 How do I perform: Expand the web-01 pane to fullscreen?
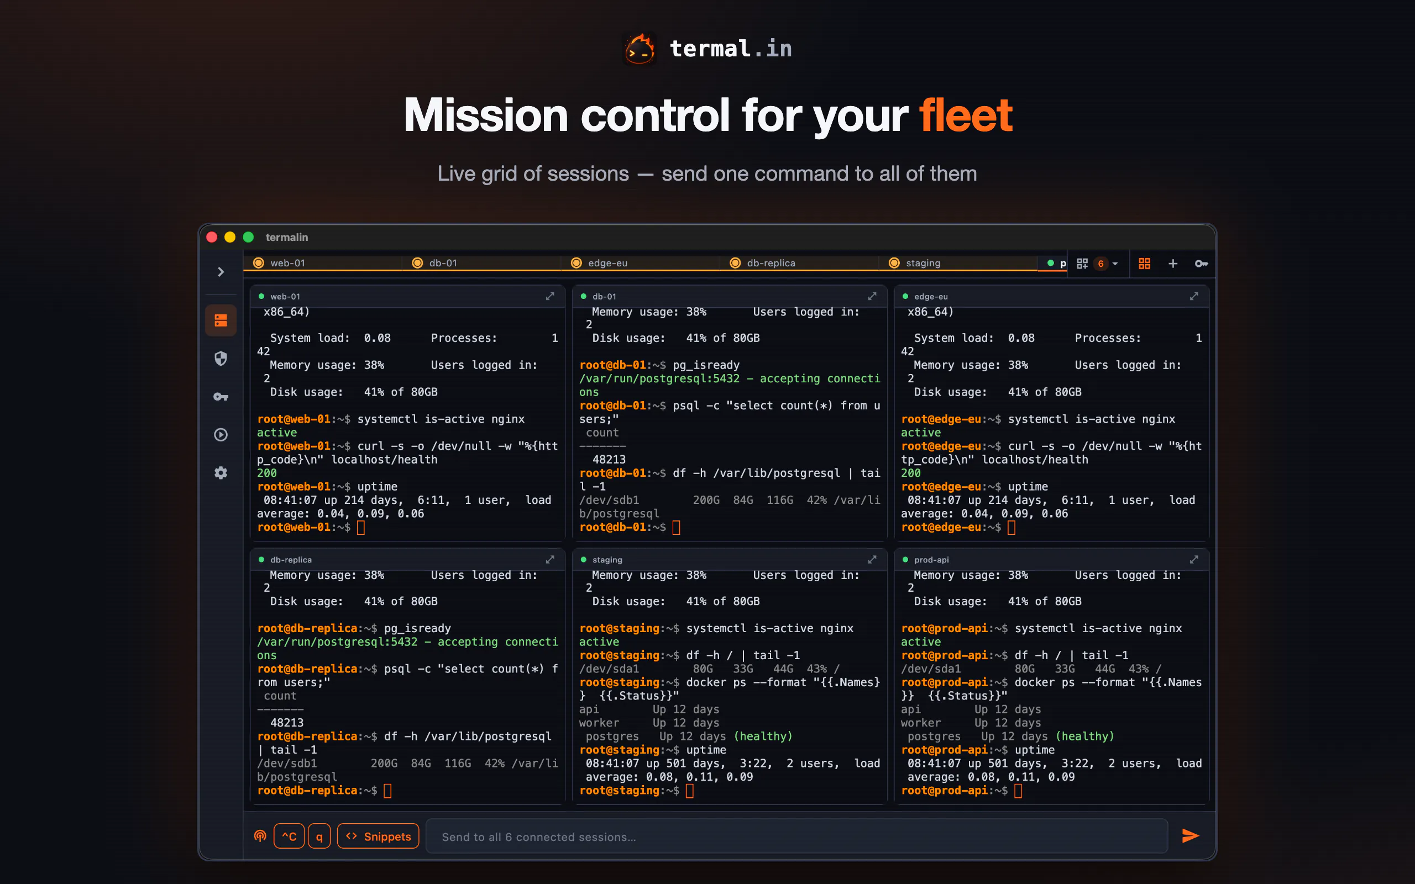click(550, 297)
